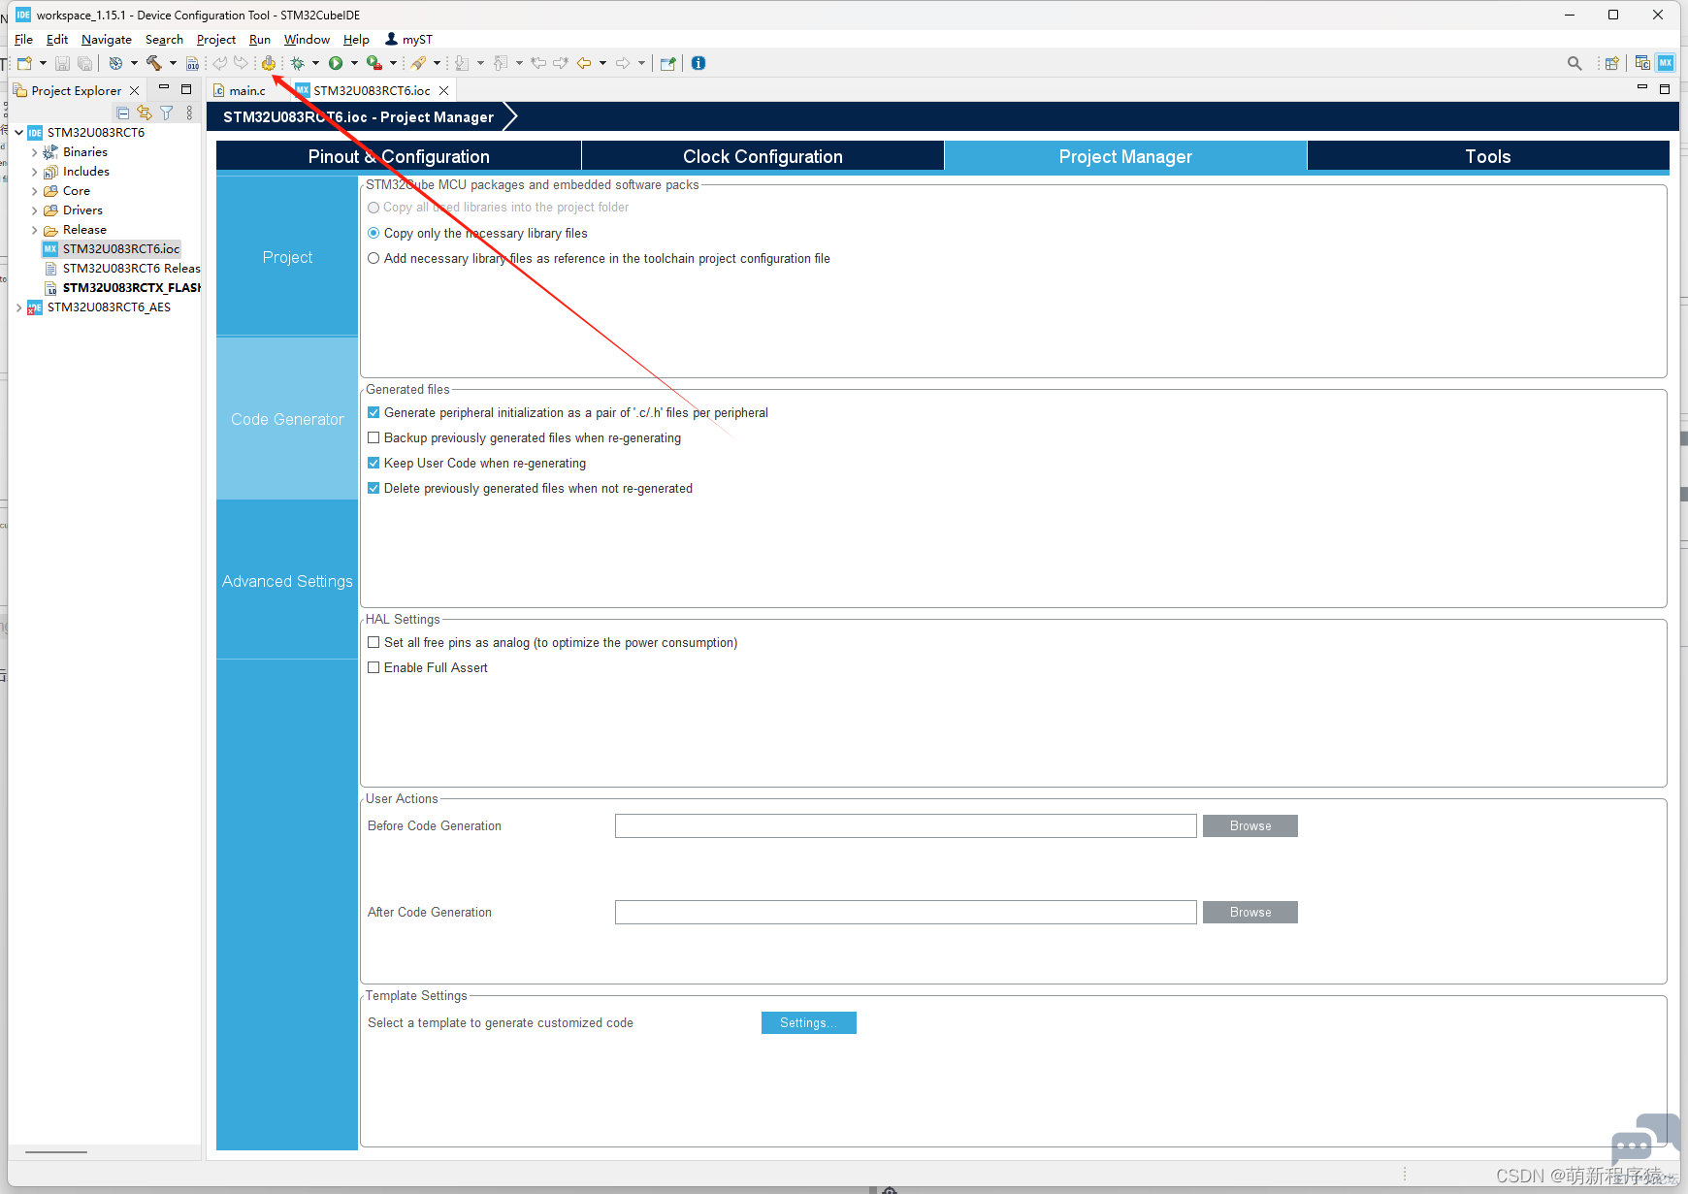Open the Navigate menu

click(x=107, y=39)
